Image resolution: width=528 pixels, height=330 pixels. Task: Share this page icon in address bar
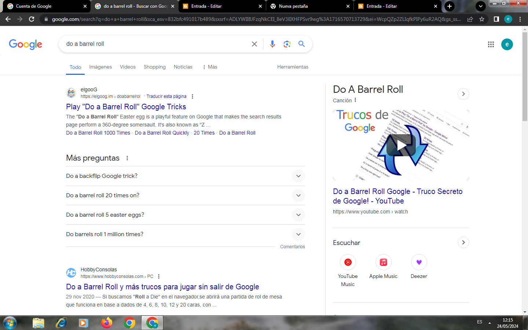(x=470, y=19)
